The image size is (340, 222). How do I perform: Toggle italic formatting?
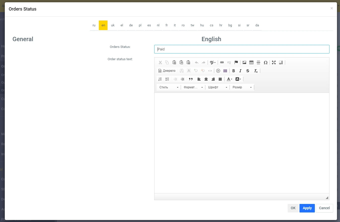[240, 71]
